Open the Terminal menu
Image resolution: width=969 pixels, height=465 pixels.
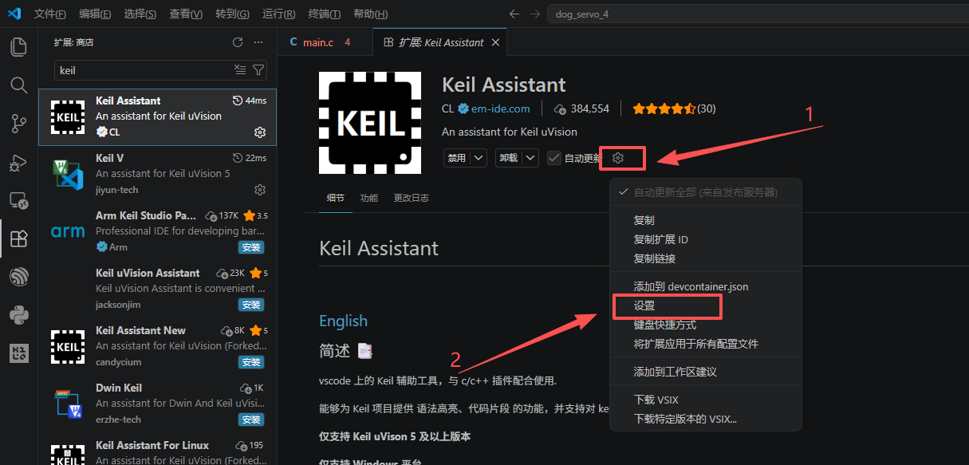(324, 14)
